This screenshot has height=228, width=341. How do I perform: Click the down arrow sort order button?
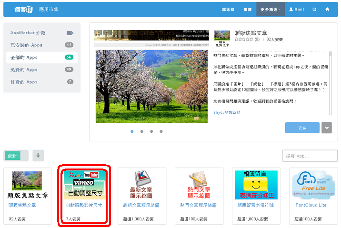pos(38,156)
